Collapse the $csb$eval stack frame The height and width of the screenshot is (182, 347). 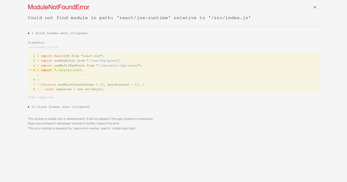pos(36,42)
